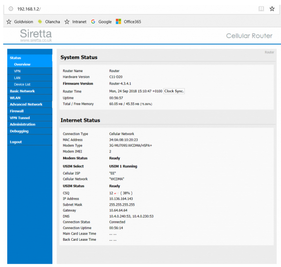Click Logout in sidebar
The image size is (281, 267).
(x=30, y=142)
